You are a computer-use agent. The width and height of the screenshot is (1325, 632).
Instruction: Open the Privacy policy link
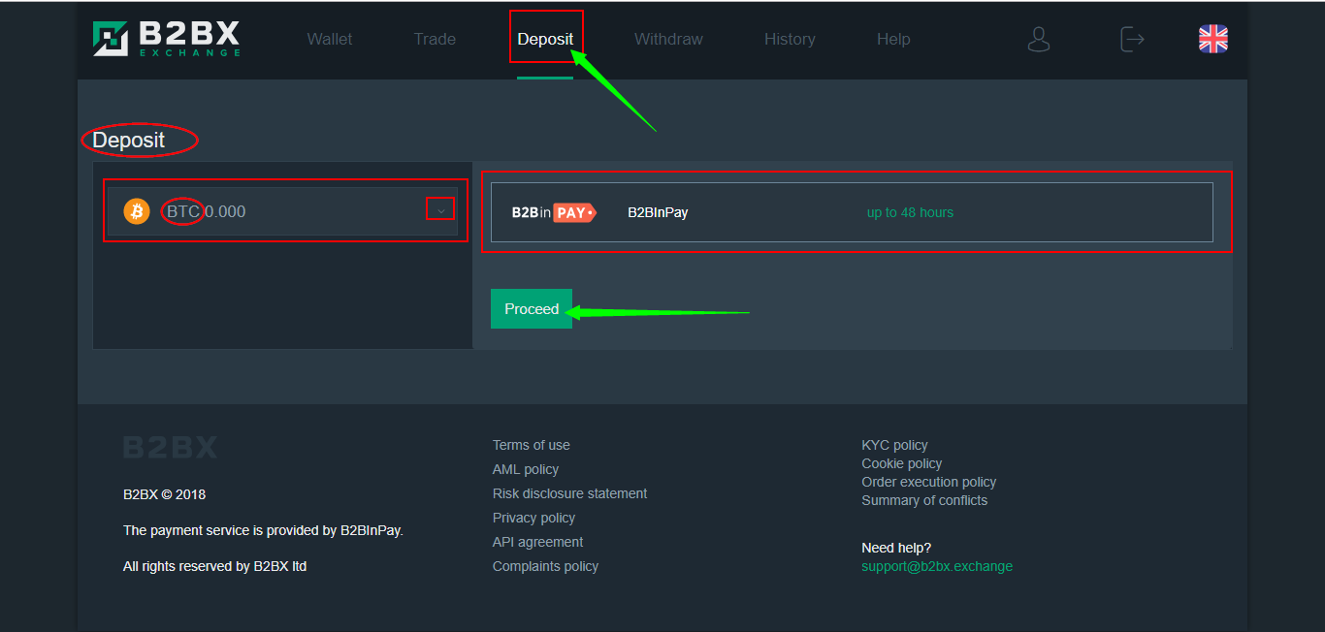pyautogui.click(x=533, y=518)
